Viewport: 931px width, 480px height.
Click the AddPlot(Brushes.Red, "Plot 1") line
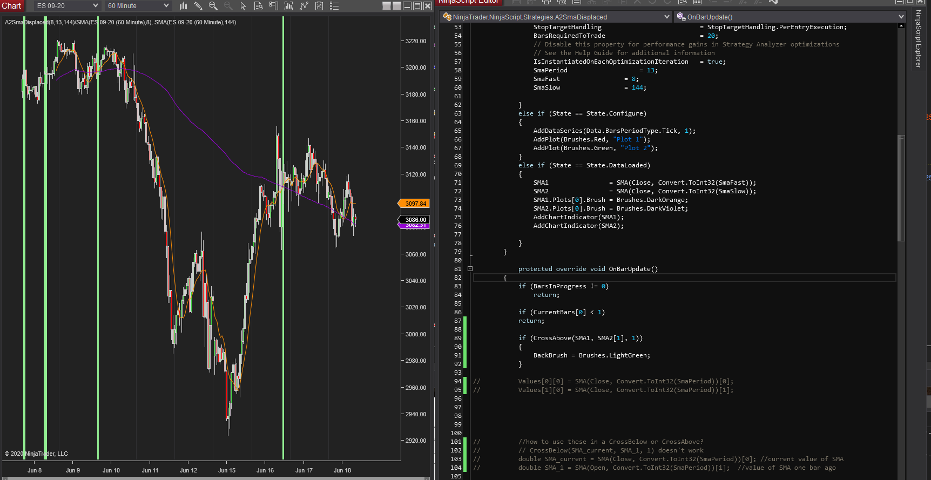click(592, 139)
